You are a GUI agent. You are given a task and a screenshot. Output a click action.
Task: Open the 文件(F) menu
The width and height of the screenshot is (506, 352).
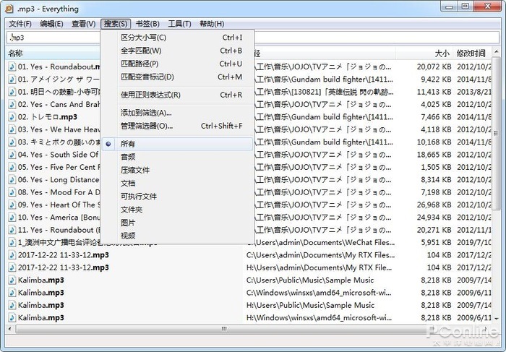20,24
